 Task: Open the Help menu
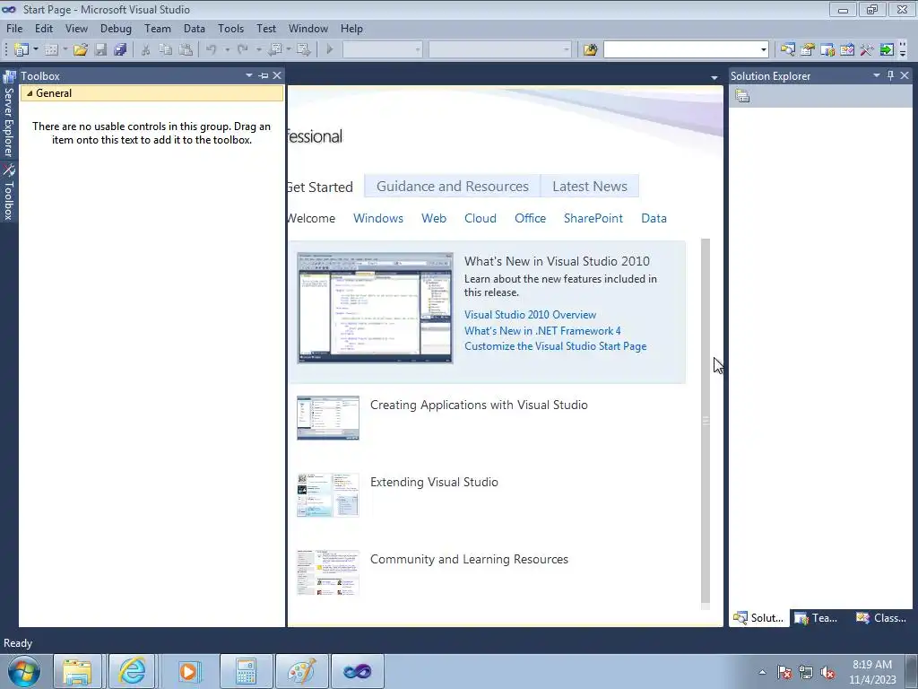(x=351, y=28)
